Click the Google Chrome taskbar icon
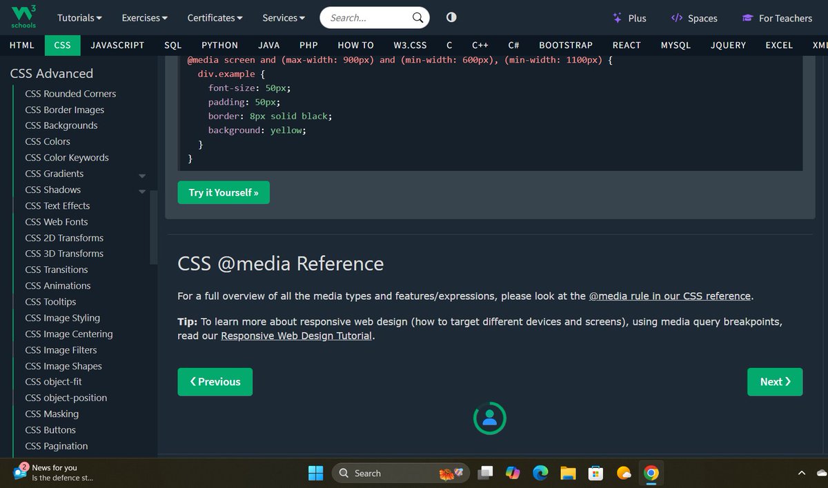 (651, 473)
